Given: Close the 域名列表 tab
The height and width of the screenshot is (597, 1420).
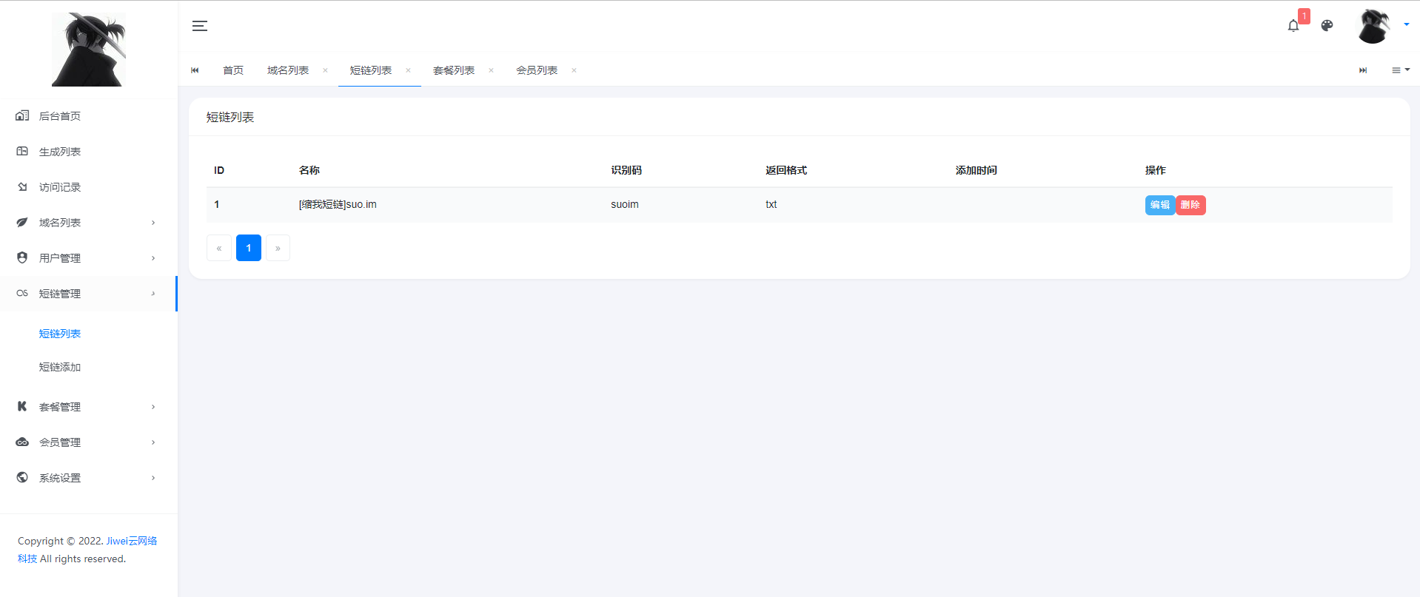Looking at the screenshot, I should [x=325, y=70].
